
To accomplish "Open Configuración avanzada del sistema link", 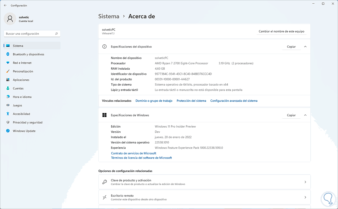I will tap(234, 101).
